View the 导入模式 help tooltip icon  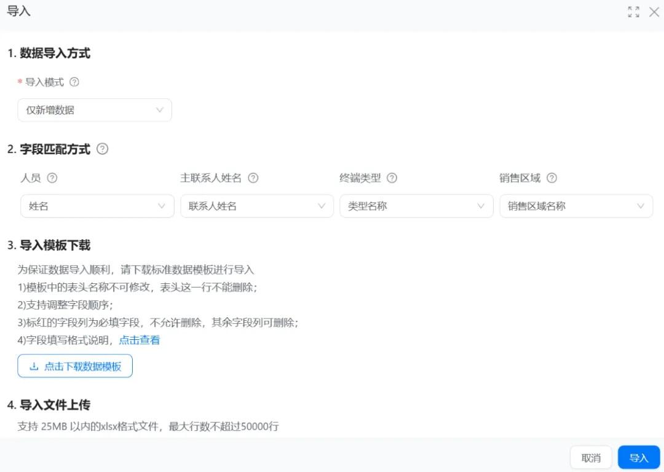point(74,82)
